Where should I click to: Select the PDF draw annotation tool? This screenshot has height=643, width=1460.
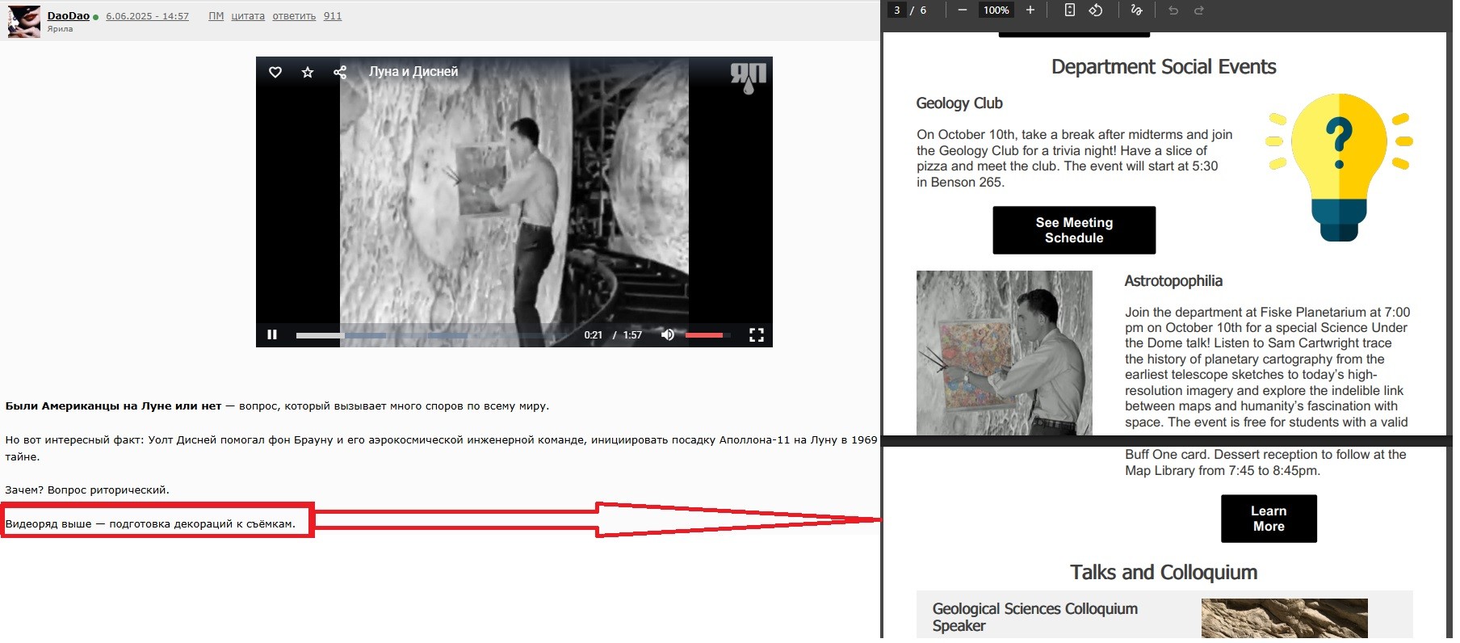[x=1136, y=11]
